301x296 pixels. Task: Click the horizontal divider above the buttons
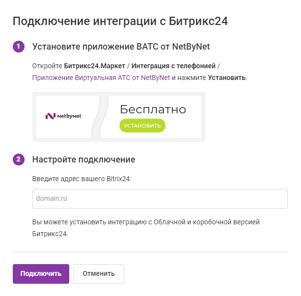[150, 252]
